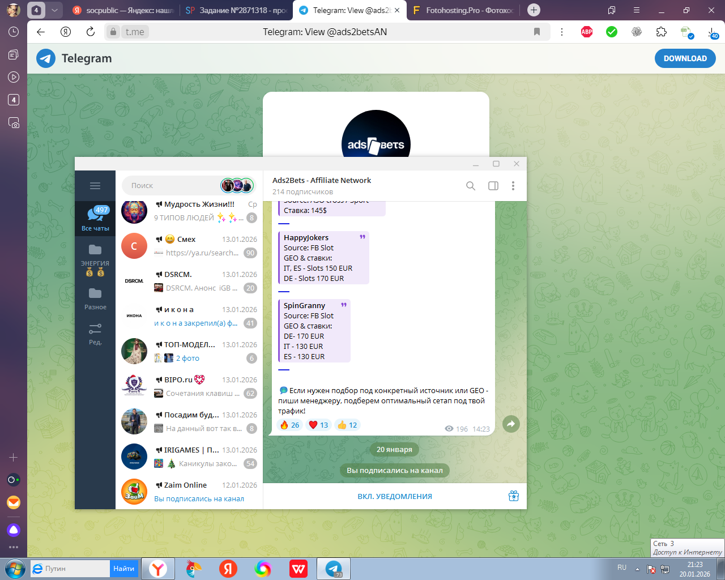Add thumbs-up reaction with 12 count

pyautogui.click(x=347, y=425)
